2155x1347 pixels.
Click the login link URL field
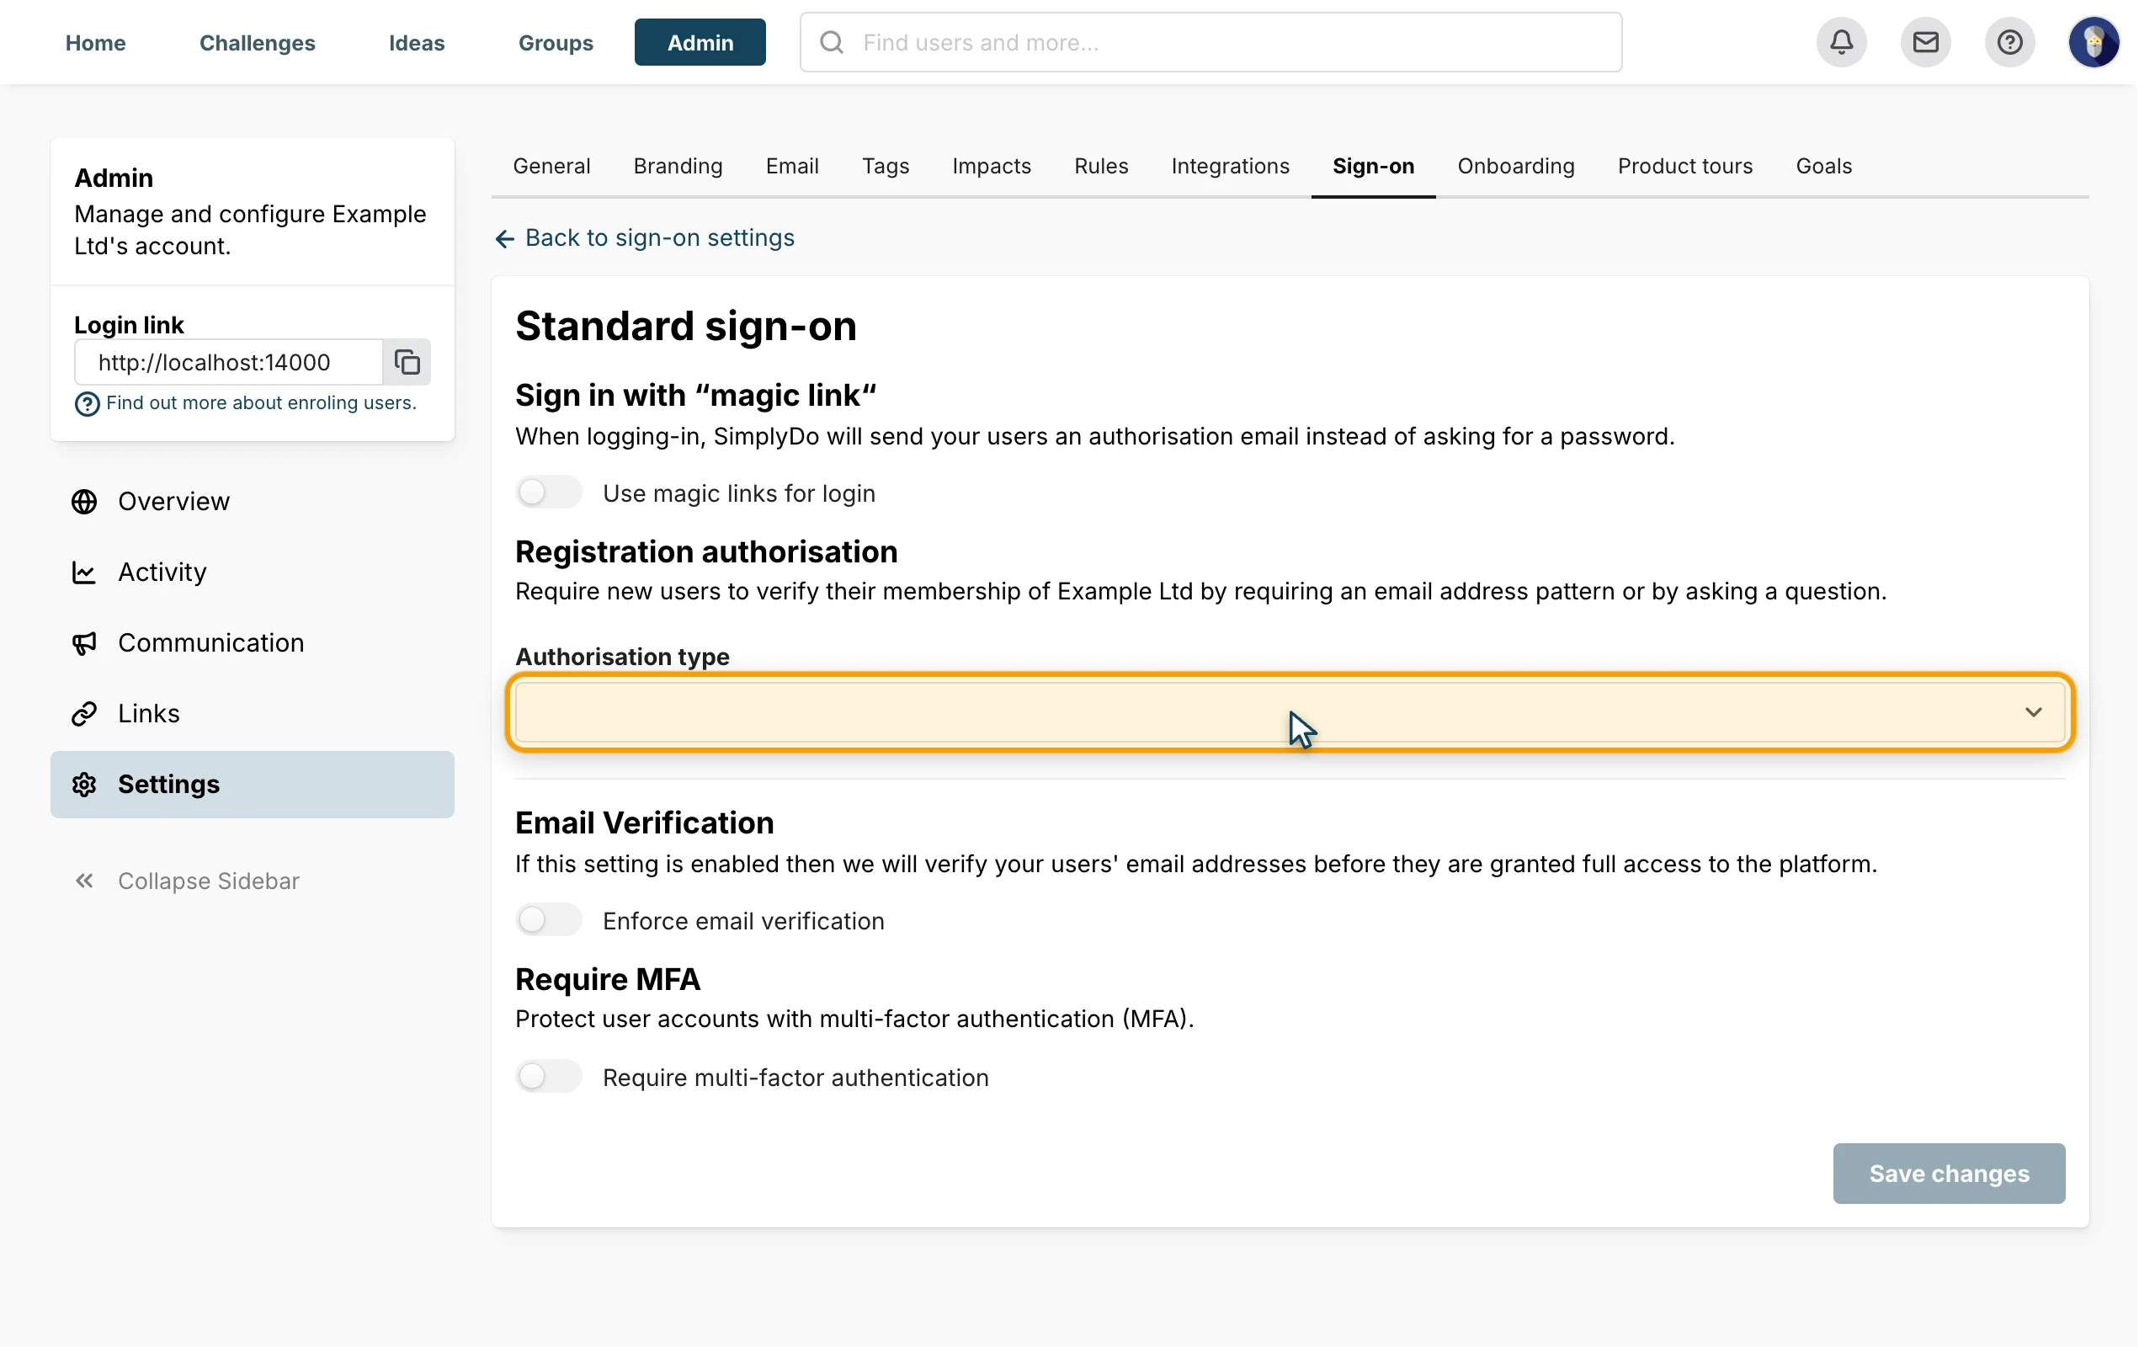[229, 362]
